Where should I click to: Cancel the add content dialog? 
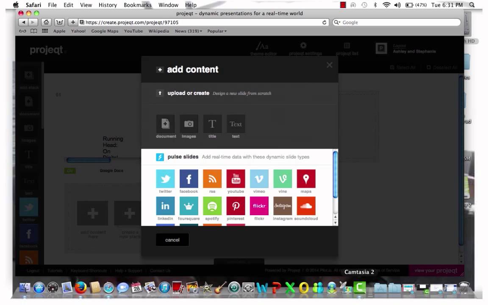172,240
